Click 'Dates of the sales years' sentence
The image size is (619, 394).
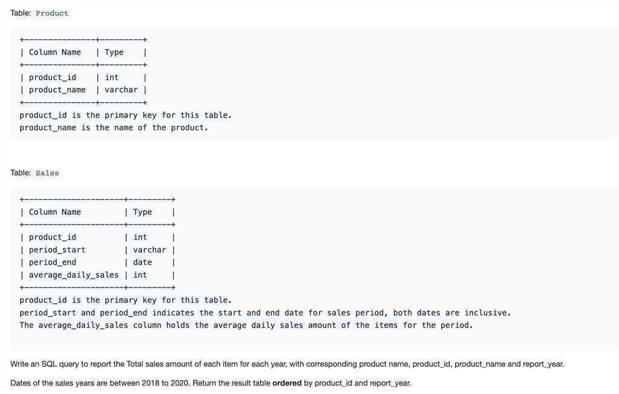[211, 383]
